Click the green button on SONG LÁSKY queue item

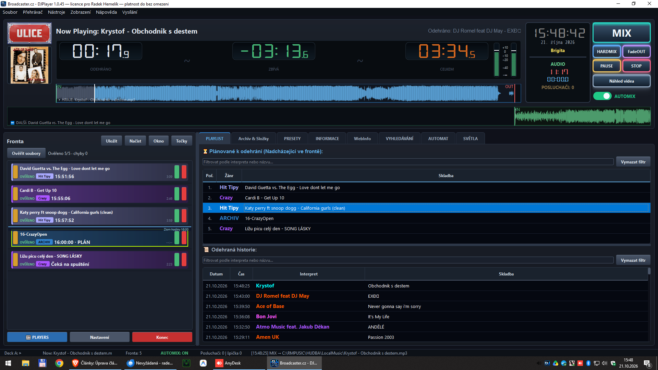pos(177,260)
